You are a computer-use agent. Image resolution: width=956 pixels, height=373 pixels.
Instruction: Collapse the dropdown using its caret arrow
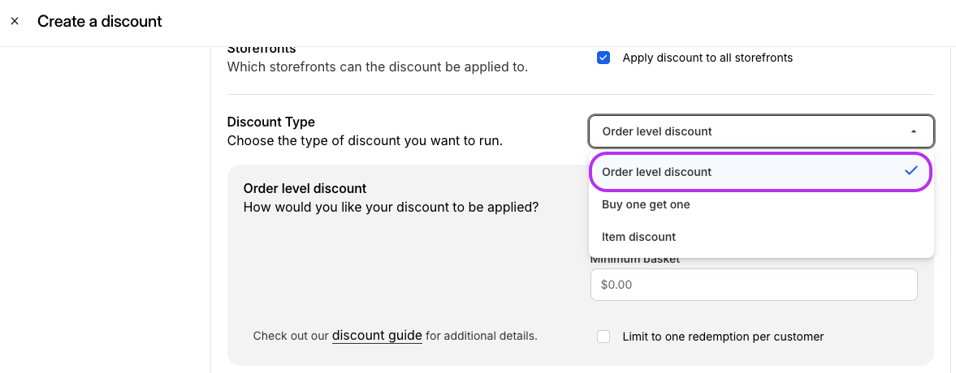[x=913, y=131]
